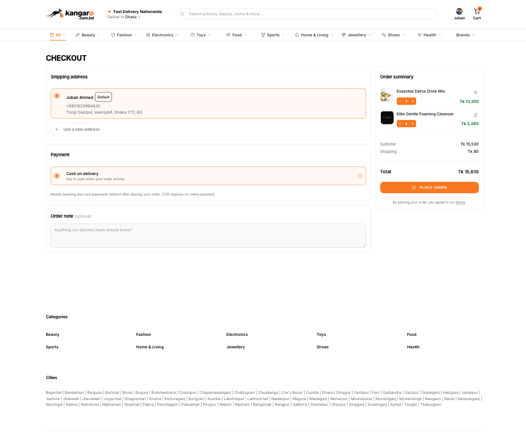Viewport: 526px width, 441px height.
Task: Open the Jewellery navigation menu
Action: (x=356, y=35)
